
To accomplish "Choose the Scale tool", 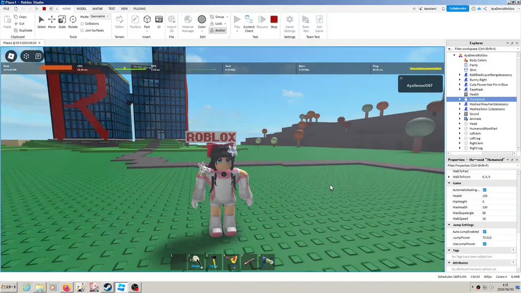I will coord(62,22).
